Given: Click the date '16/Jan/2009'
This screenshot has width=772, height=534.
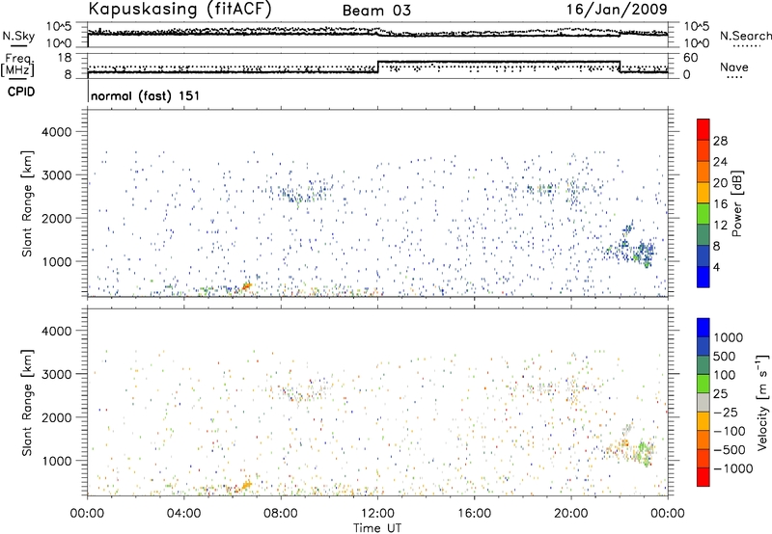Looking at the screenshot, I should [617, 10].
